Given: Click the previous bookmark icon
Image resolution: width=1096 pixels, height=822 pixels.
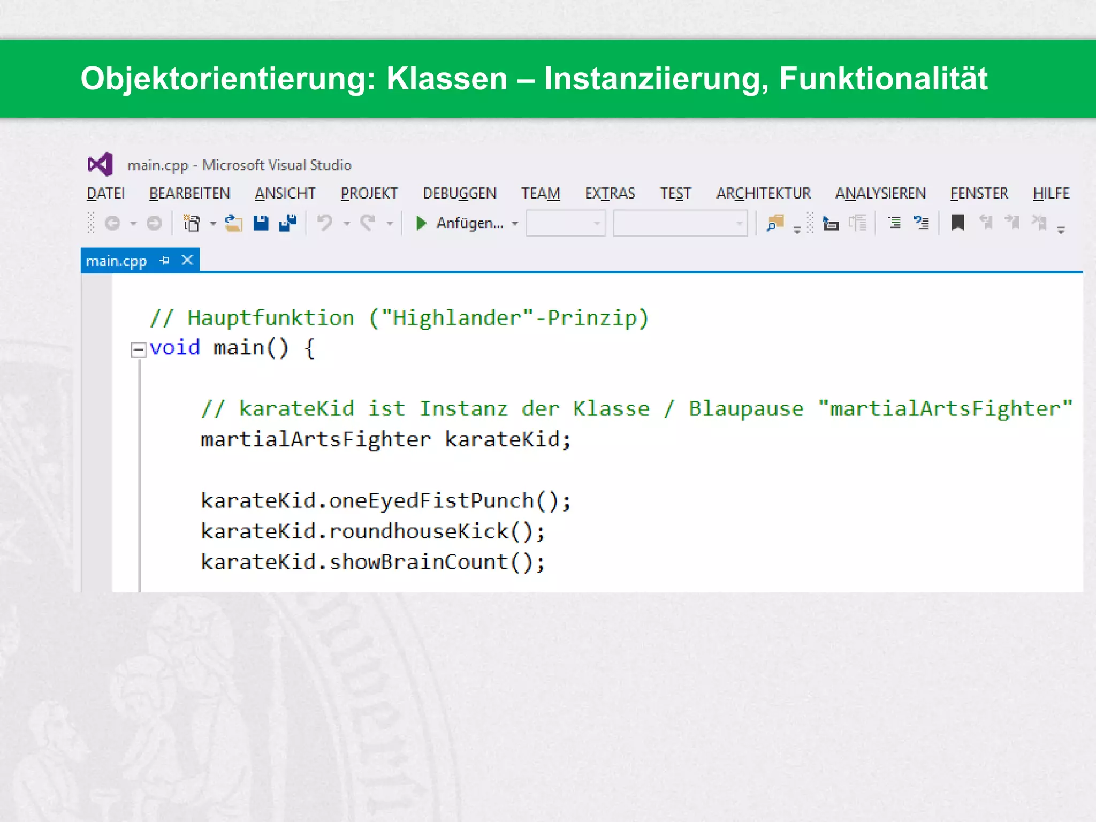Looking at the screenshot, I should pyautogui.click(x=986, y=222).
